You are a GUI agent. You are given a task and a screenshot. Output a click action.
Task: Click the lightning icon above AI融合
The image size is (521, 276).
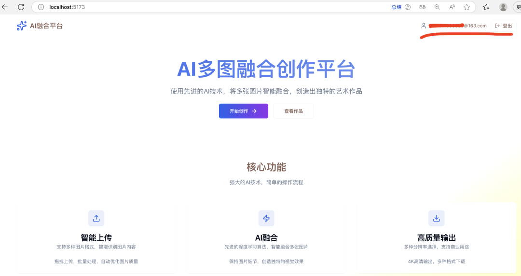click(x=266, y=218)
